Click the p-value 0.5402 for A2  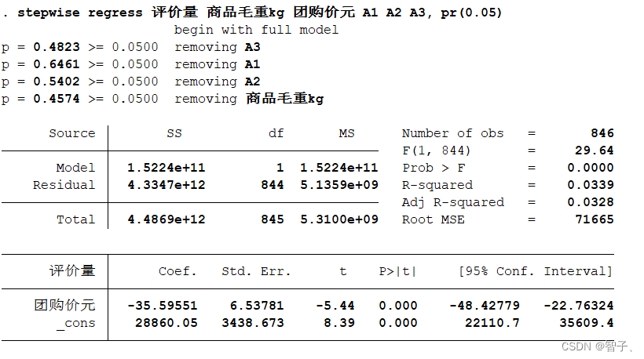pyautogui.click(x=57, y=82)
